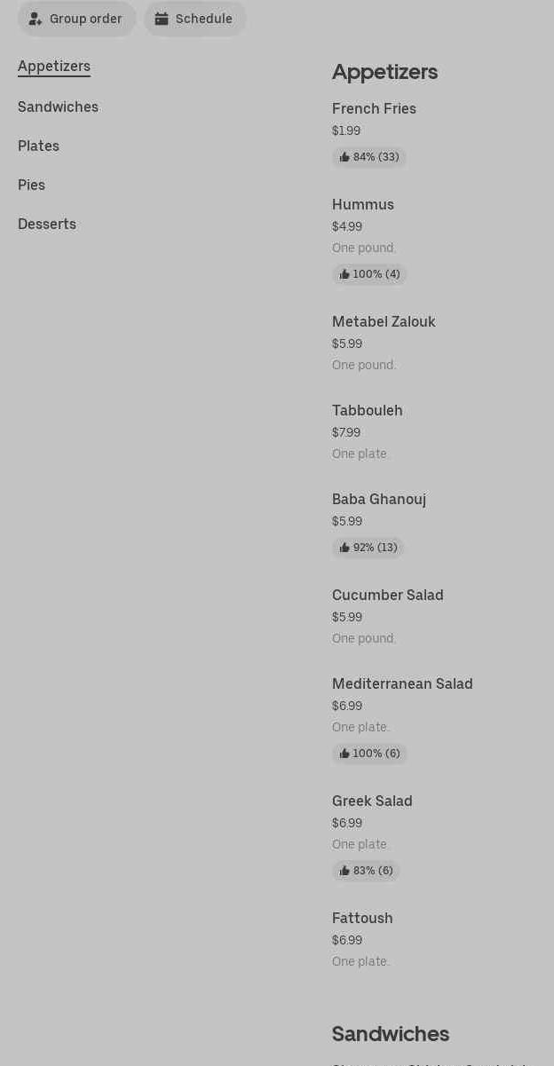Screen dimensions: 554x1066
Task: Open the Fattoush menu item
Action: tap(362, 919)
